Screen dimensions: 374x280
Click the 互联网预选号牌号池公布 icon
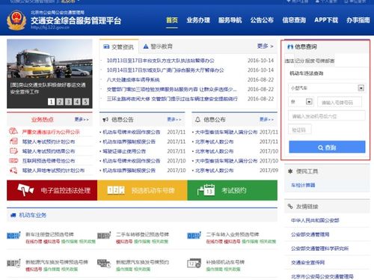13,160
